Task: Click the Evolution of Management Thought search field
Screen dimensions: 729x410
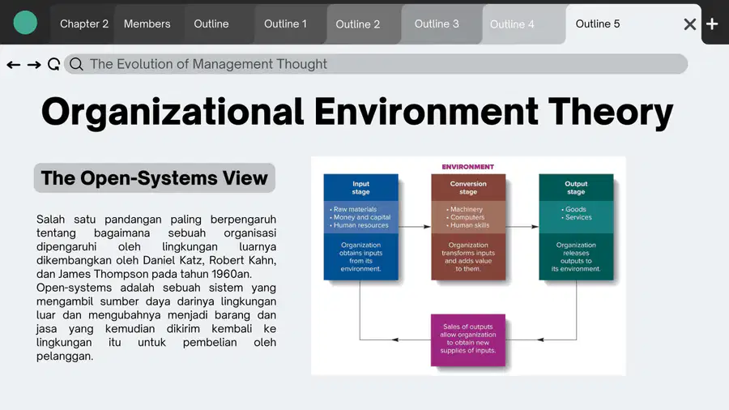Action: (x=376, y=64)
